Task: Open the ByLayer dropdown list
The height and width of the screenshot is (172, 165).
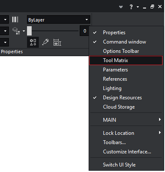Action: pyautogui.click(x=59, y=20)
